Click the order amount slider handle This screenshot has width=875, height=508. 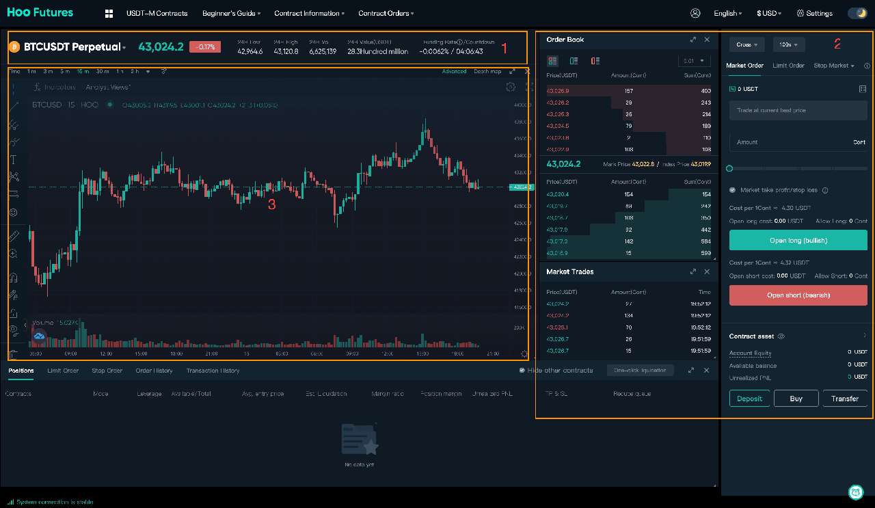point(729,168)
